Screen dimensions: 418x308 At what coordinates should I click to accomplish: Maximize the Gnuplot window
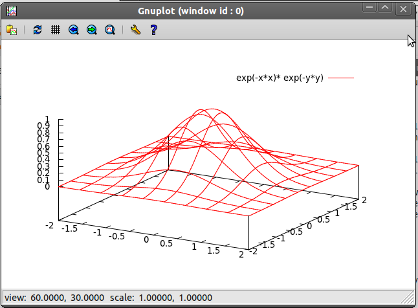385,8
